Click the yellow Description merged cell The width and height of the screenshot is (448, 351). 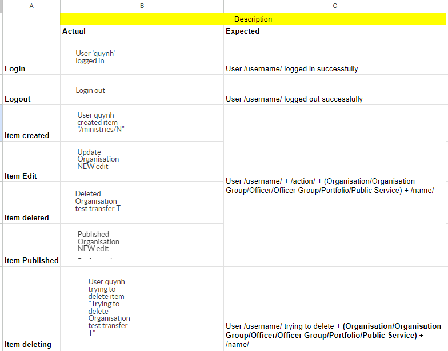(x=253, y=19)
